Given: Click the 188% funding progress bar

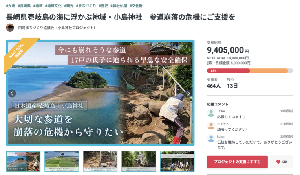Looking at the screenshot, I should [x=250, y=71].
